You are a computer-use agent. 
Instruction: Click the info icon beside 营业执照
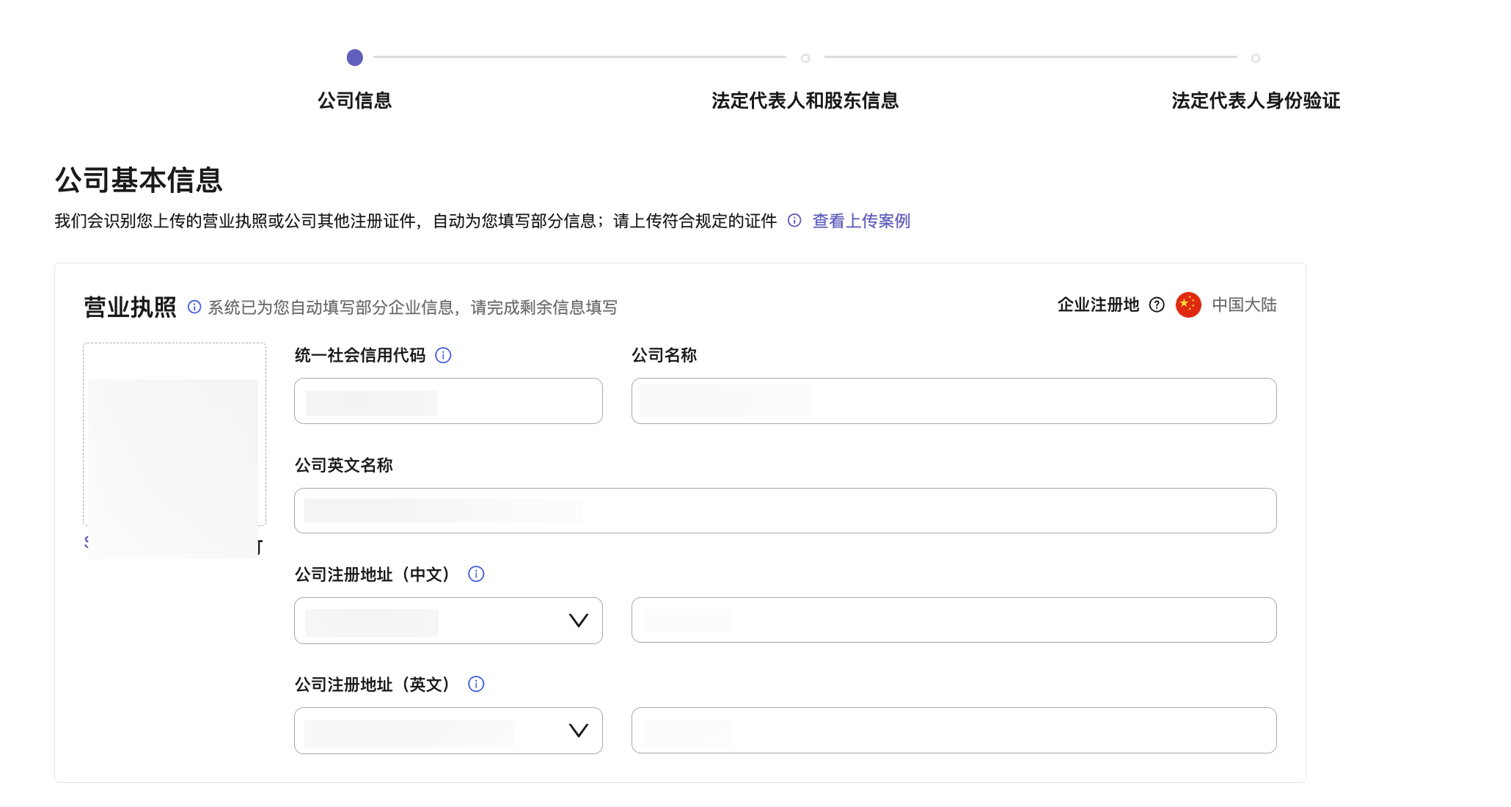click(x=194, y=308)
